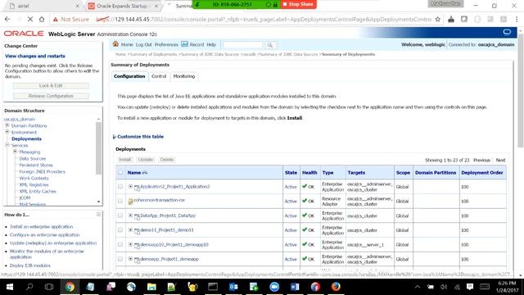Click the Home icon in console toolbar

(x=115, y=43)
